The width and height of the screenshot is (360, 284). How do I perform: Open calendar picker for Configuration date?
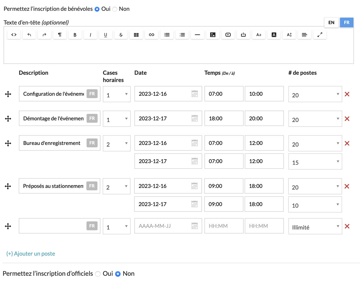coord(194,94)
